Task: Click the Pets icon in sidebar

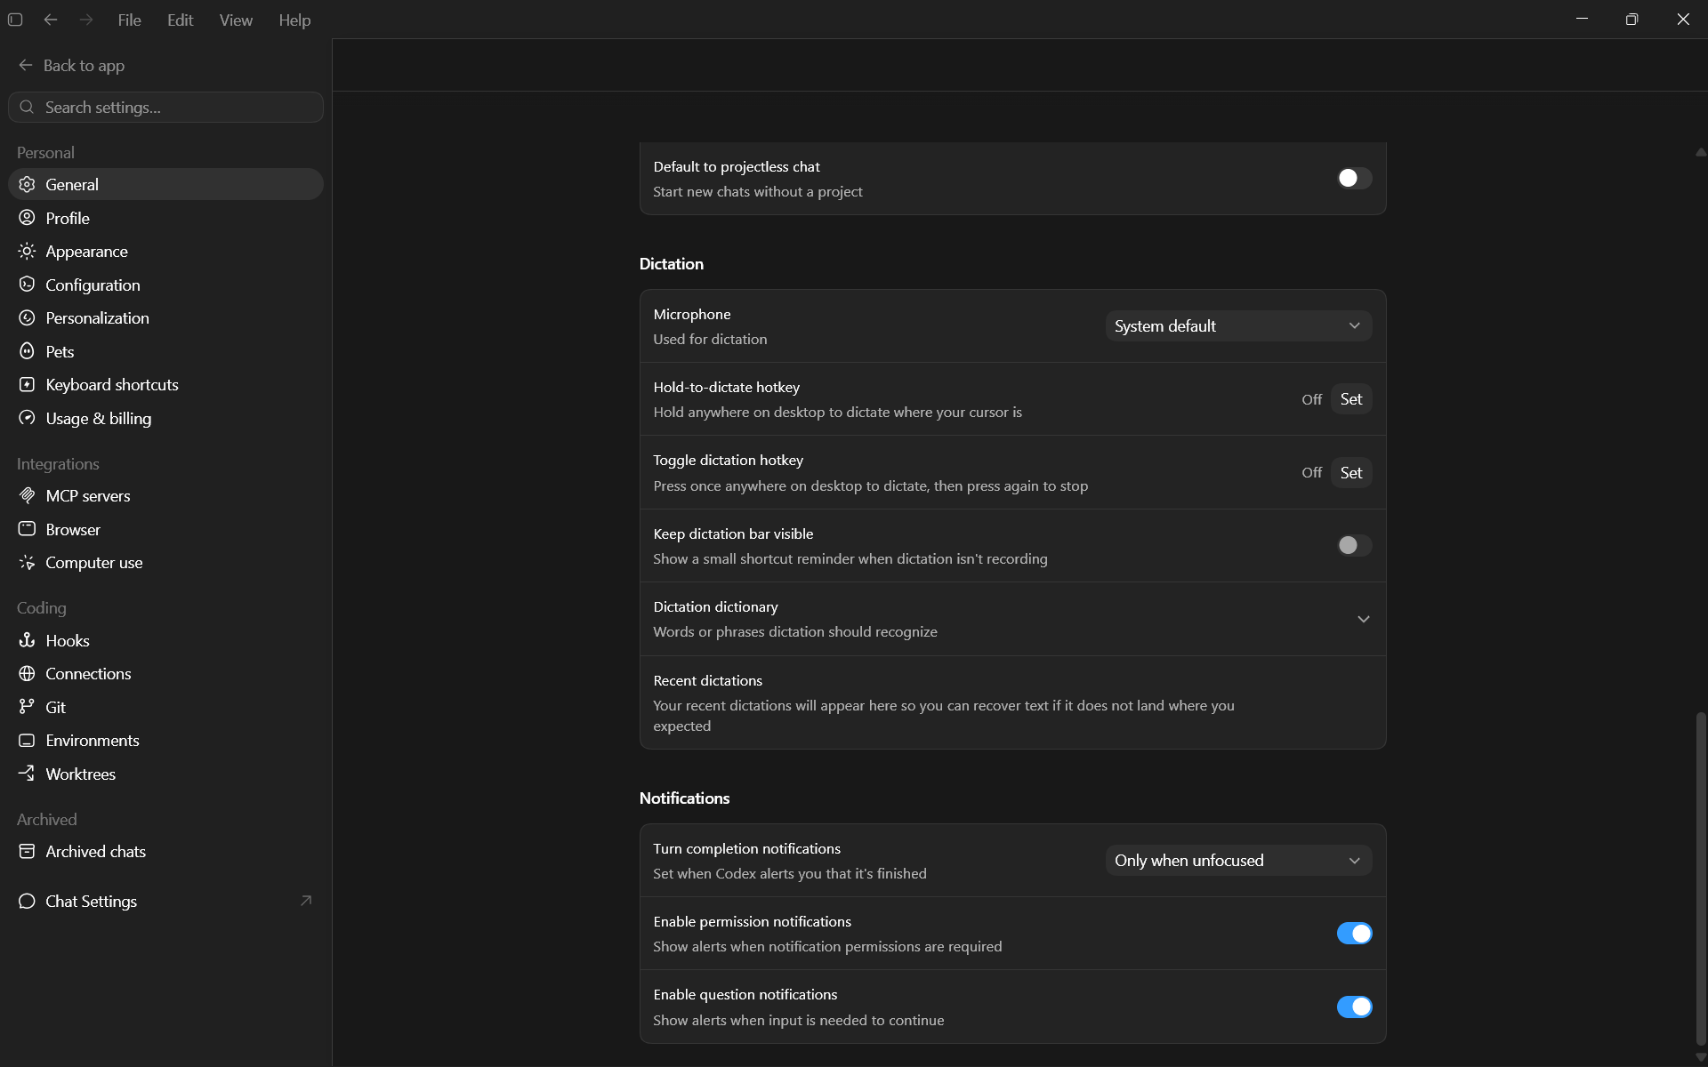Action: pyautogui.click(x=27, y=351)
